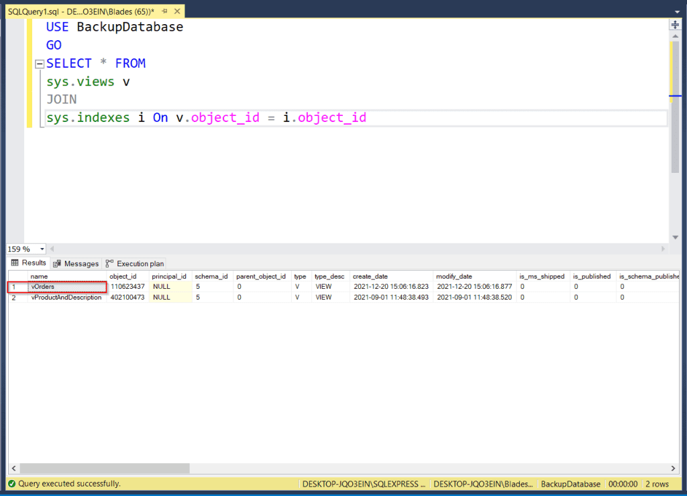687x496 pixels.
Task: Click the breakpoint margin beside USE BackupDatabase
Action: tap(15, 27)
